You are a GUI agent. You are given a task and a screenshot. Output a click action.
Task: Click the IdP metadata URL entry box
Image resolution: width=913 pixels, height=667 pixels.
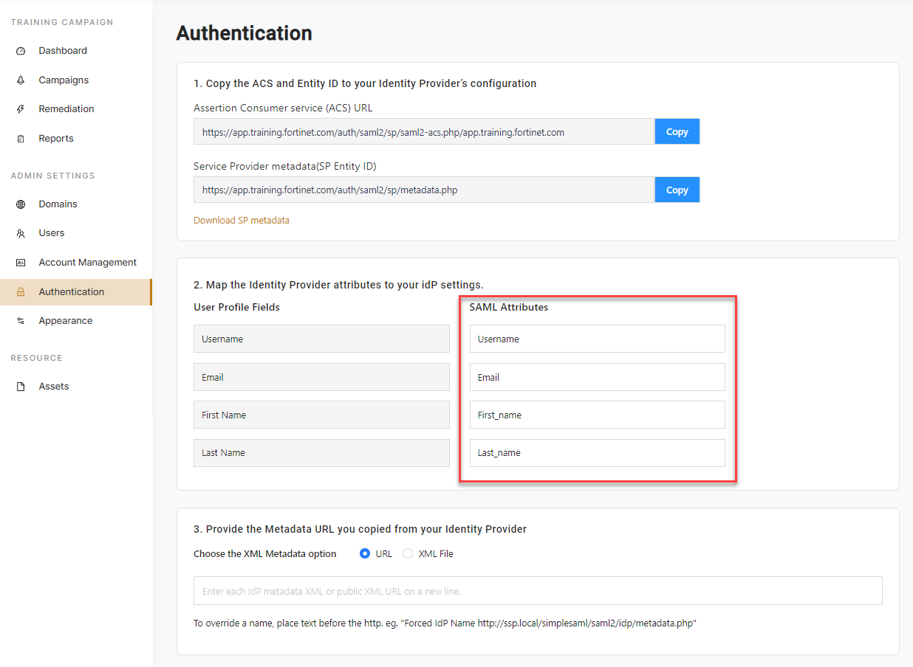pos(537,590)
